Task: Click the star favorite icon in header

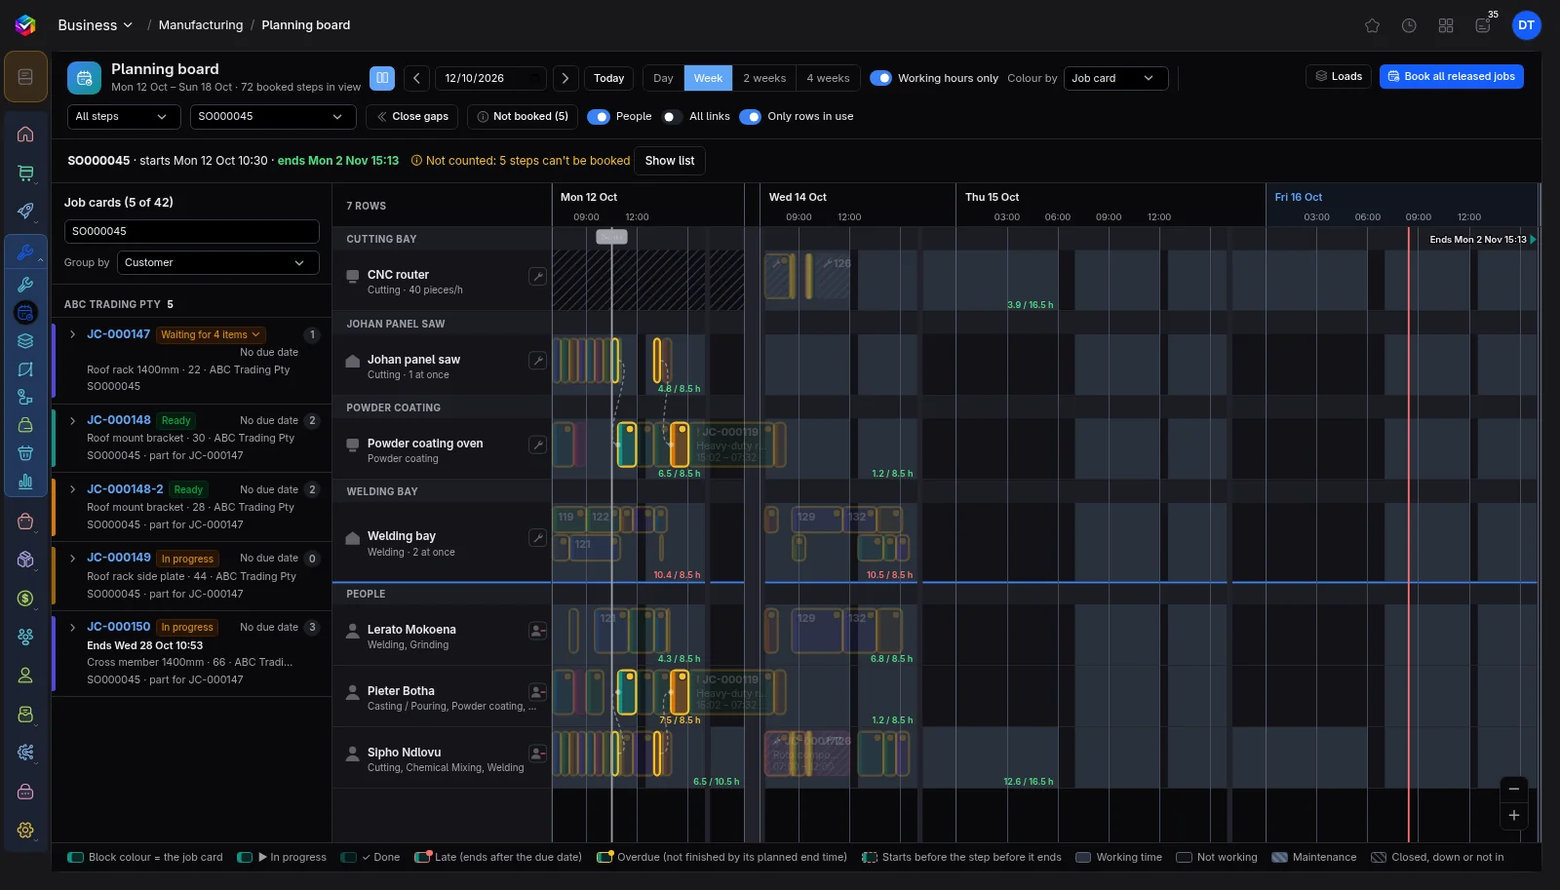Action: pyautogui.click(x=1372, y=25)
